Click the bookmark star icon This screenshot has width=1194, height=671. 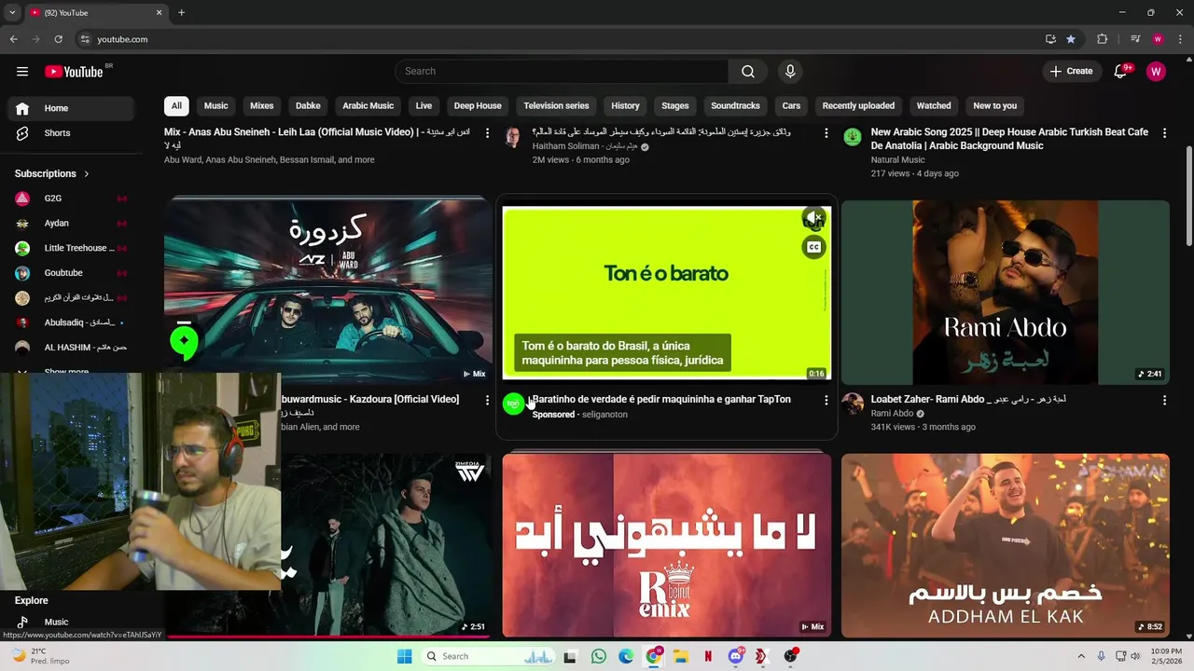point(1071,39)
